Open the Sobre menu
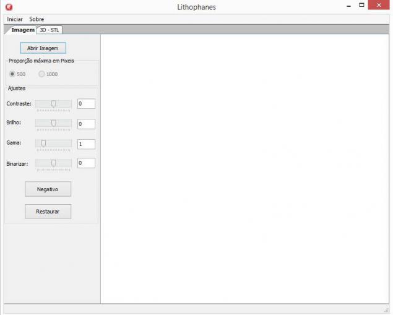Image resolution: width=393 pixels, height=315 pixels. pos(37,19)
